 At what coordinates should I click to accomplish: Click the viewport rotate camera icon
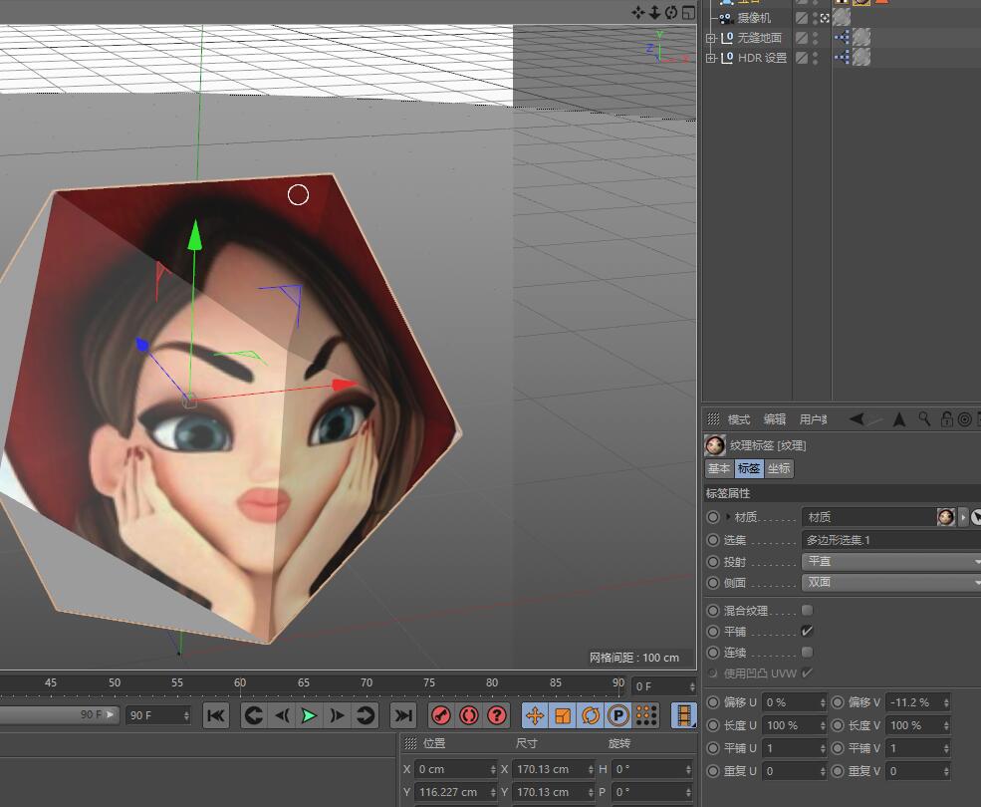pyautogui.click(x=671, y=13)
